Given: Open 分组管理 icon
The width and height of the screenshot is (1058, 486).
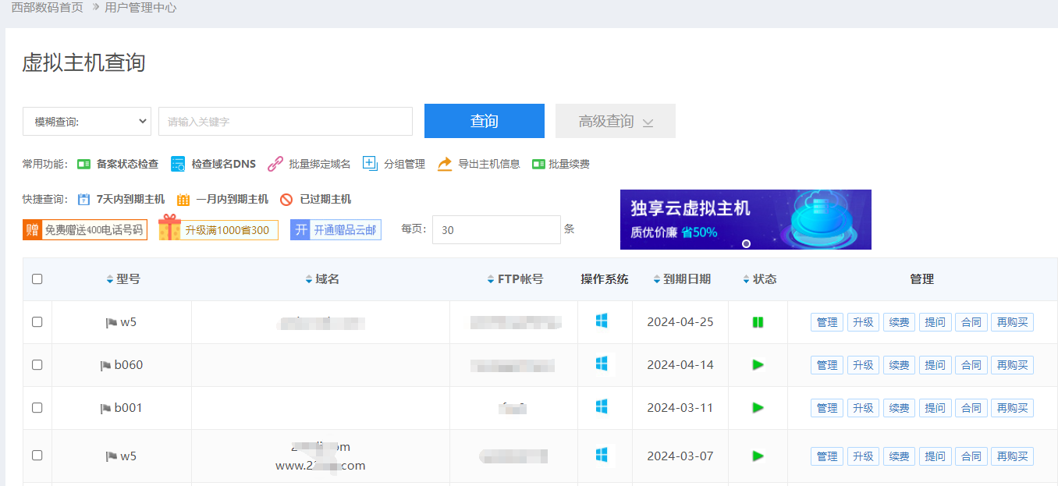Looking at the screenshot, I should [370, 164].
